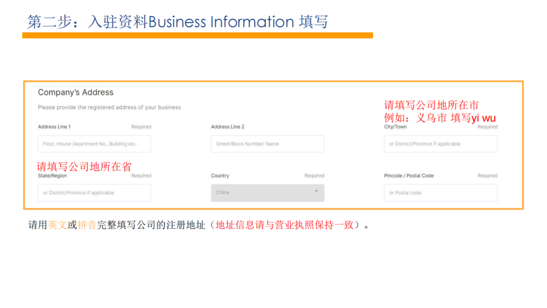This screenshot has width=547, height=308.
Task: Click the State/Region input field
Action: coord(94,193)
